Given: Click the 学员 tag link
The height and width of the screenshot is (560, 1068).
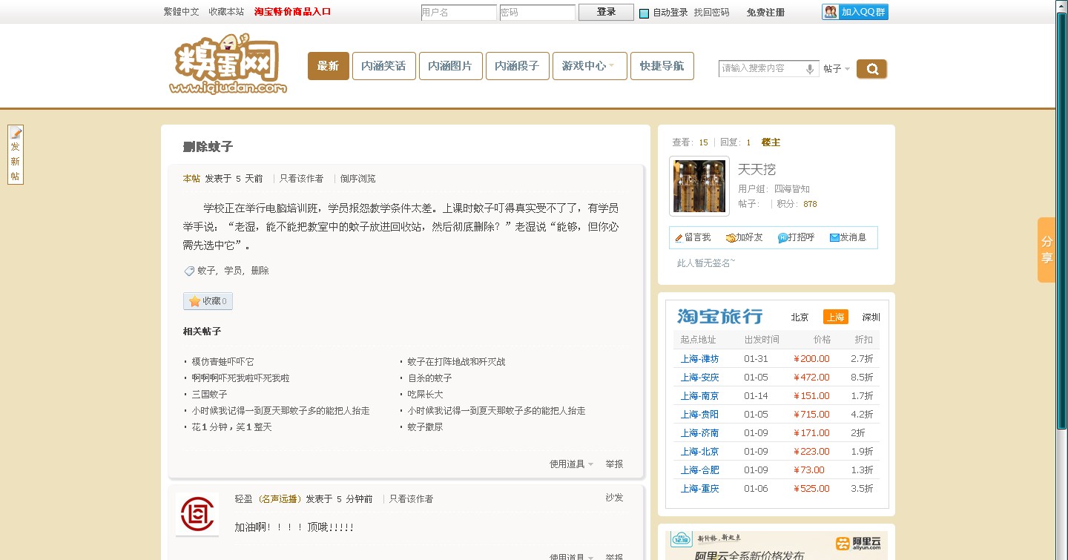Looking at the screenshot, I should tap(233, 271).
